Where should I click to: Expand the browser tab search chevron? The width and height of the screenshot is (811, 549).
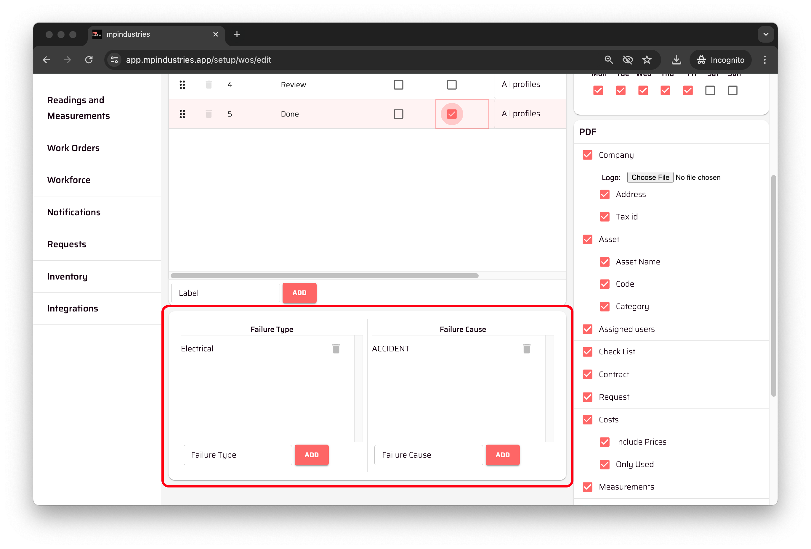[766, 35]
